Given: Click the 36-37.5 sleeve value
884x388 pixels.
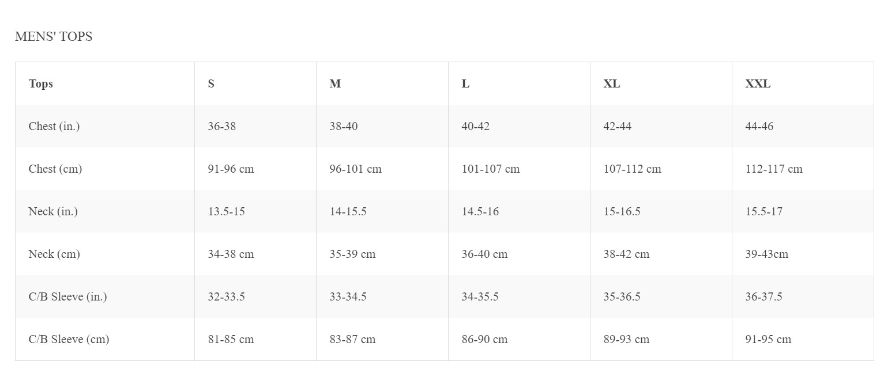Looking at the screenshot, I should [x=764, y=296].
